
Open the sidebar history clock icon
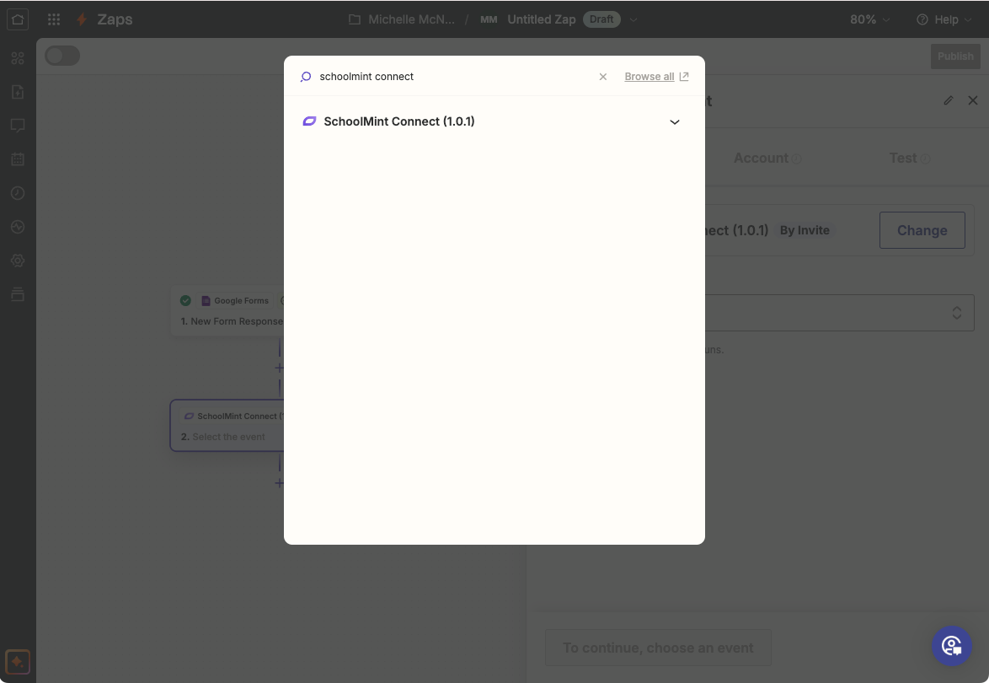(18, 192)
